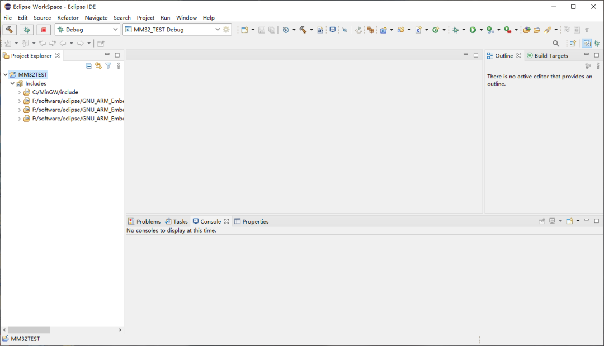Click the Collapse All icon in Project Explorer

(x=88, y=66)
